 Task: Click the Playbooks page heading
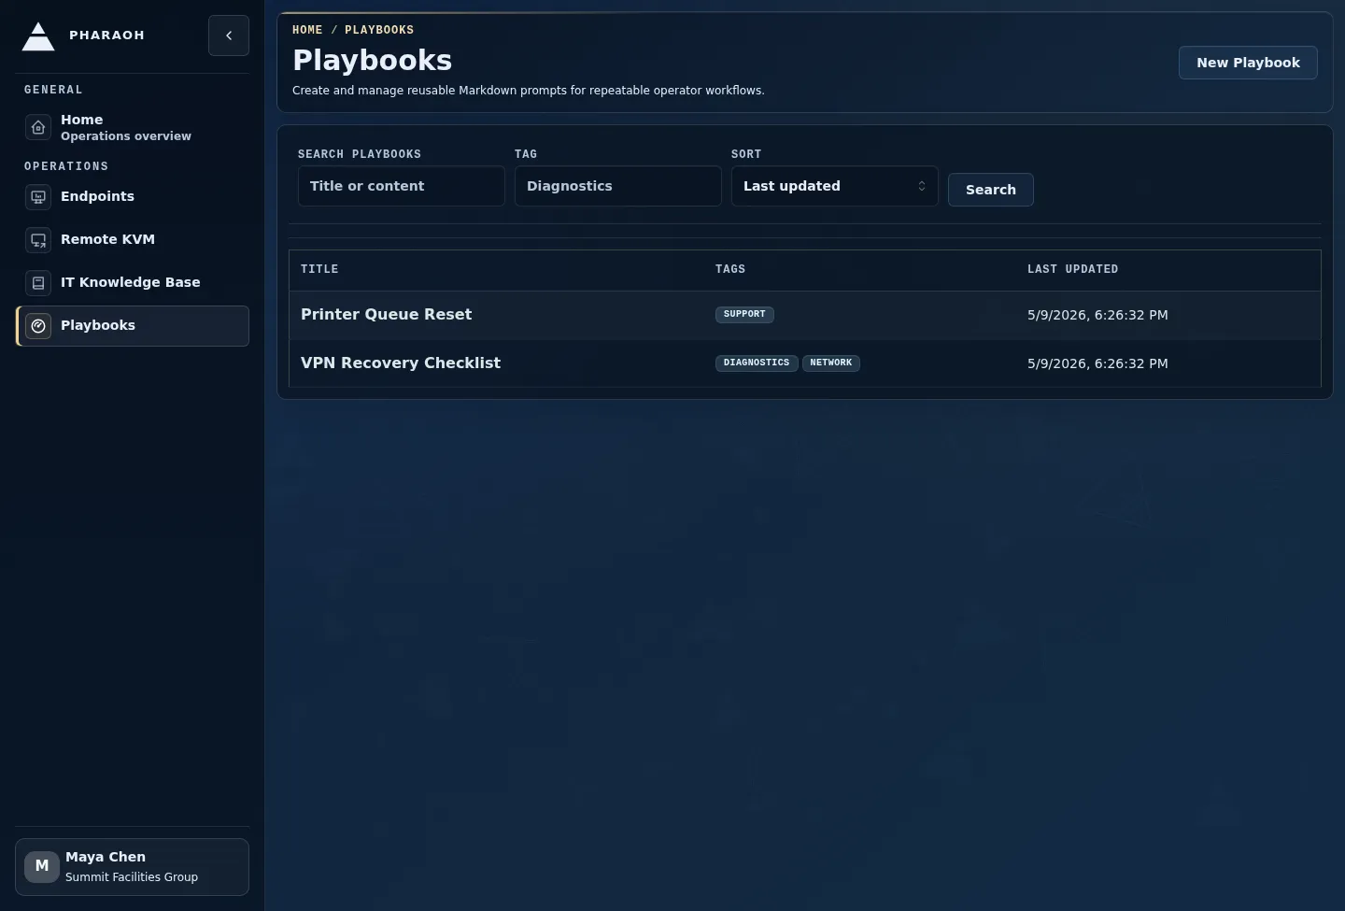click(x=372, y=61)
